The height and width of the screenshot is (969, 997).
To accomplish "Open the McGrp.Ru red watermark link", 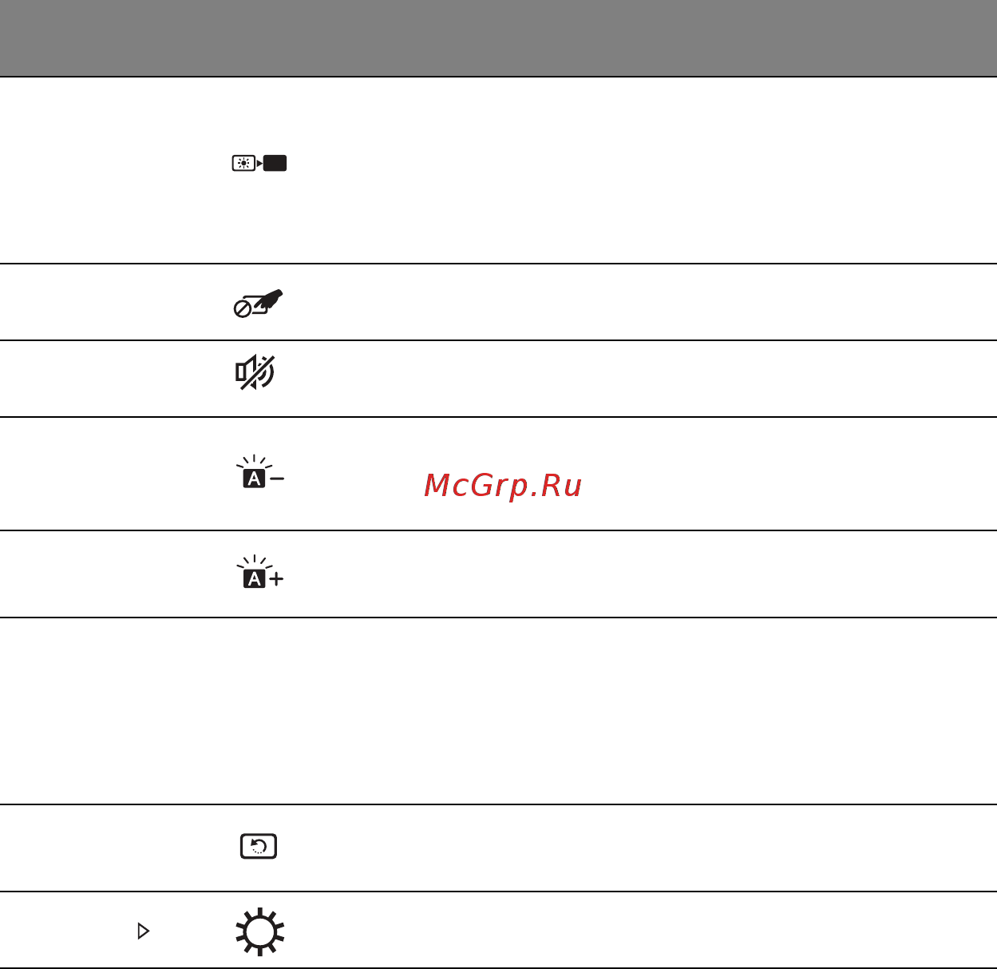I will 503,485.
